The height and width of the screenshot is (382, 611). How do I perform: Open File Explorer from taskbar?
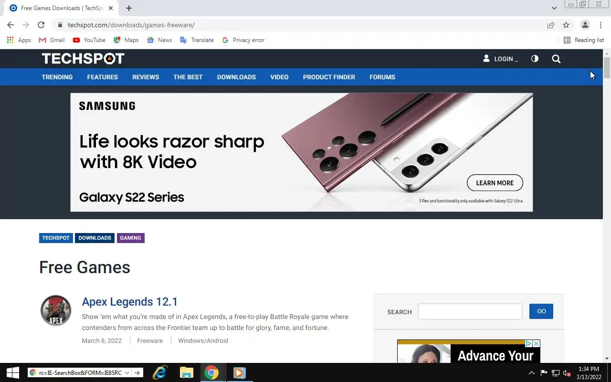pyautogui.click(x=186, y=372)
